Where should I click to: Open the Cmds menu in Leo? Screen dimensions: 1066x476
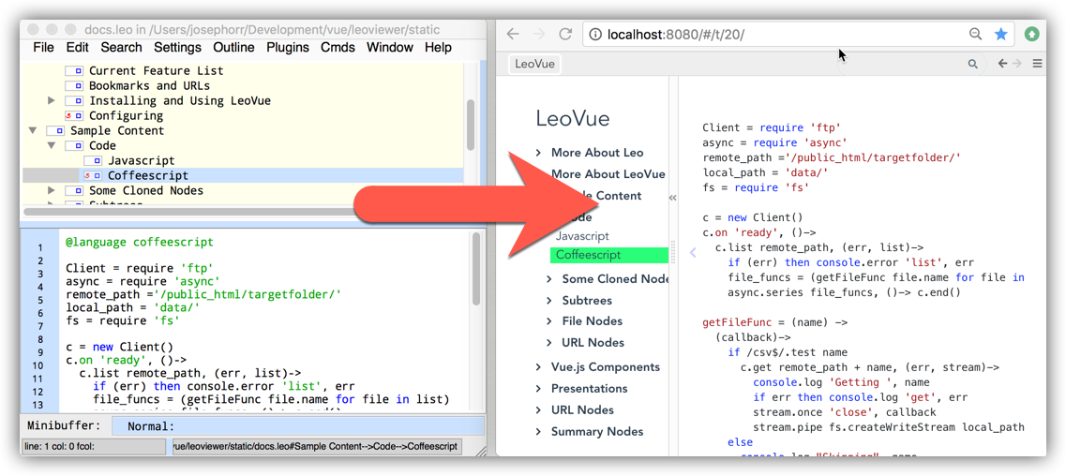click(338, 48)
